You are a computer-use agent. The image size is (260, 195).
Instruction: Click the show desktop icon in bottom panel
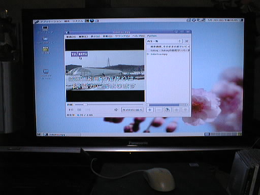click(x=39, y=135)
